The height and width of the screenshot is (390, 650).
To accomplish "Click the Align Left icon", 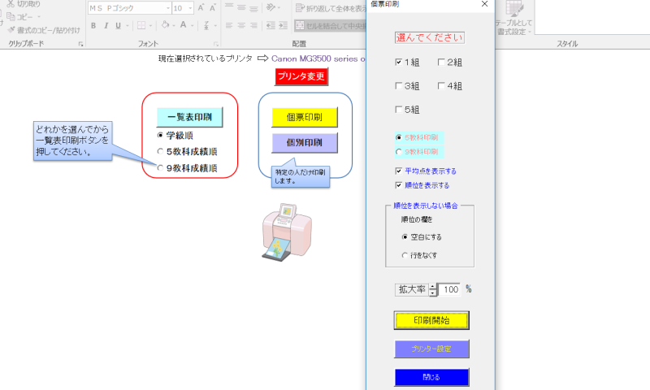I will pos(229,26).
